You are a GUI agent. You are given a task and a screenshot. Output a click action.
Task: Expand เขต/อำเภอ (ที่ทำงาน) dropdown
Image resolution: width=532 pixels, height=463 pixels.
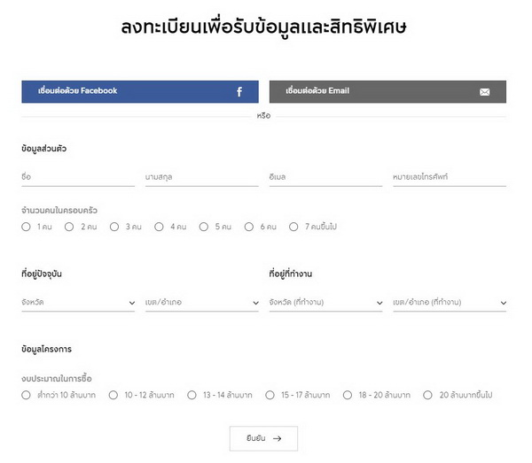pyautogui.click(x=449, y=303)
